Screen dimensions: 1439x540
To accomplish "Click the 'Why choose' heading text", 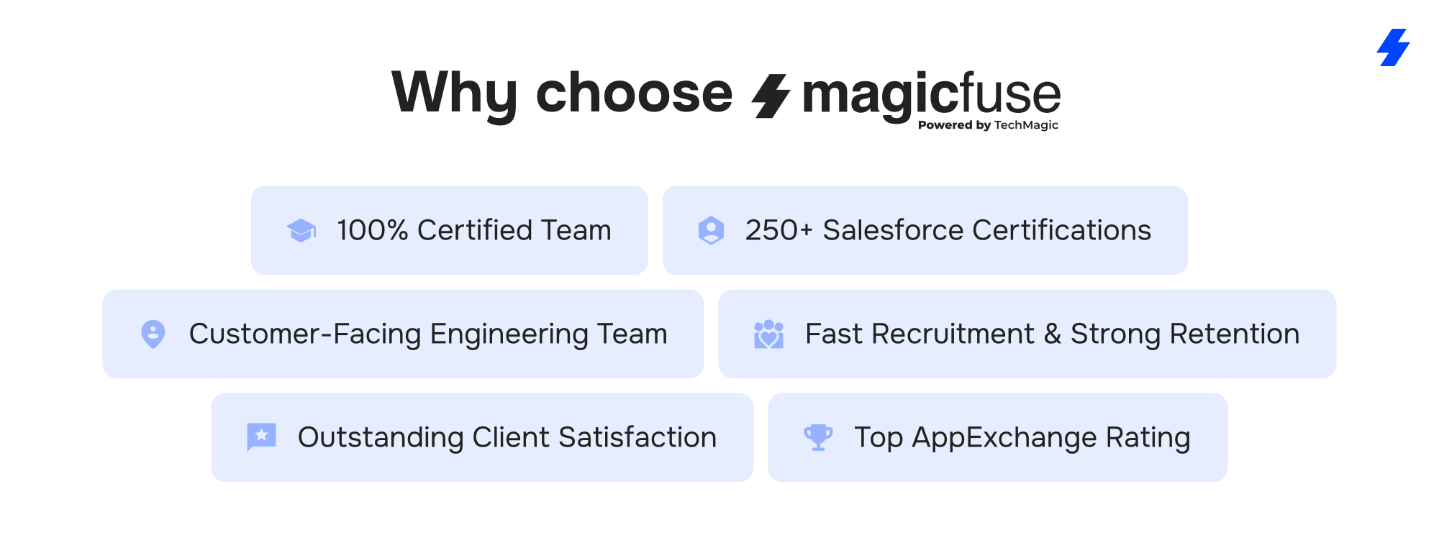I will 562,93.
